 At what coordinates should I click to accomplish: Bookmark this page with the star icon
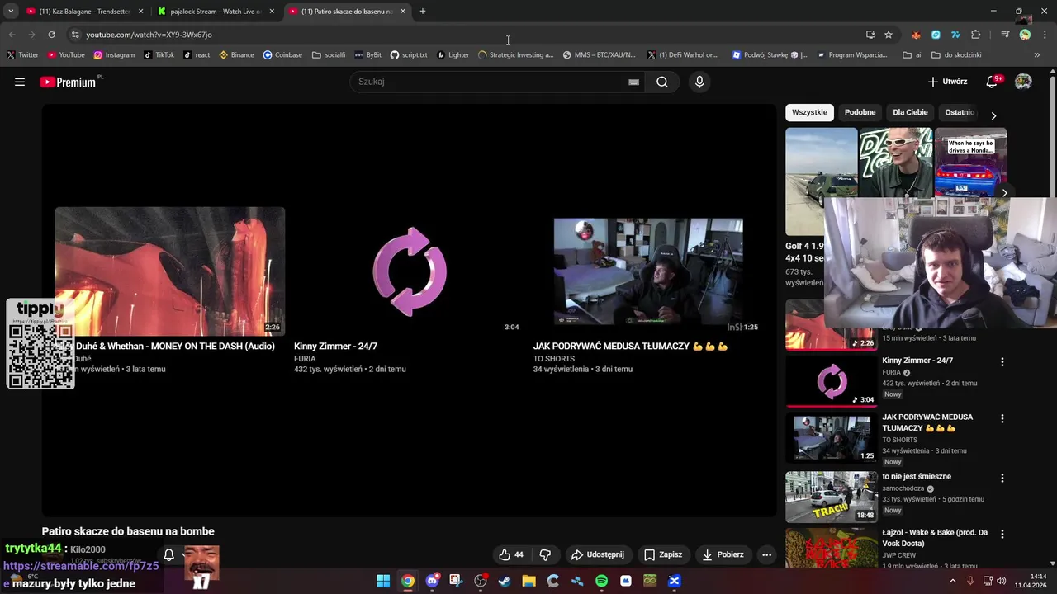tap(889, 35)
